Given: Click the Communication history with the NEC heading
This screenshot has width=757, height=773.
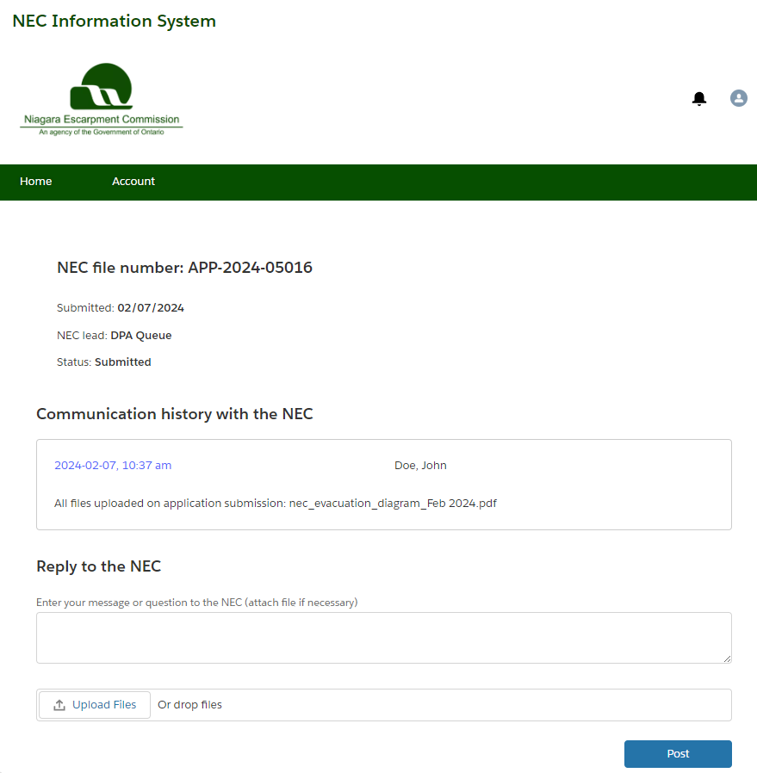Looking at the screenshot, I should pyautogui.click(x=176, y=414).
